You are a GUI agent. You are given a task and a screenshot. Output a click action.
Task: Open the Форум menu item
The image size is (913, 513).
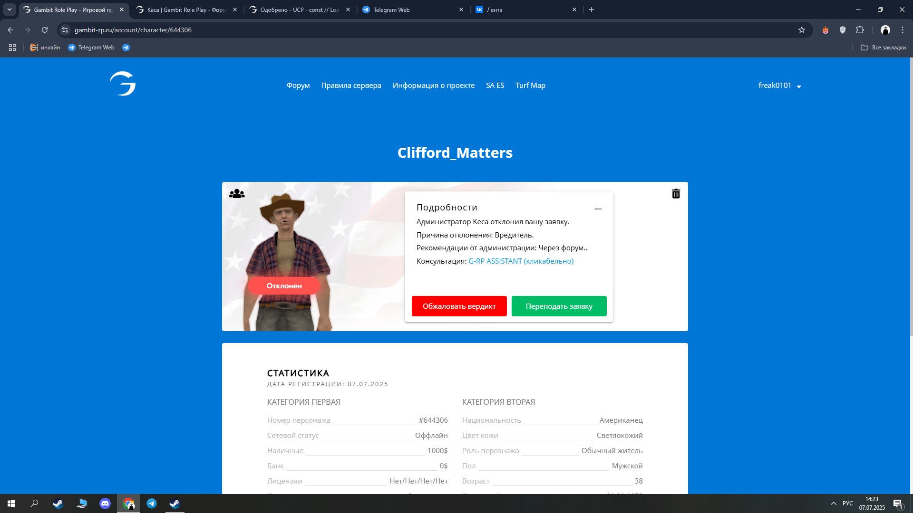click(x=298, y=85)
